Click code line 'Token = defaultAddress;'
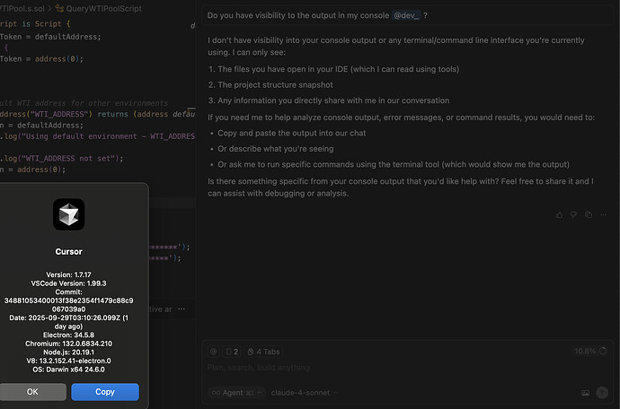This screenshot has height=409, width=620. pos(50,37)
